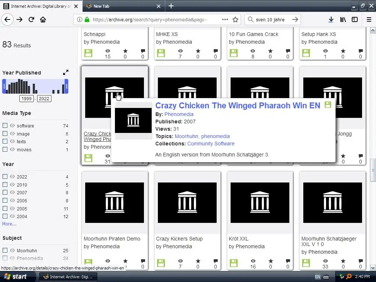Bookmark this page with the star
Image resolution: width=376 pixels, height=282 pixels.
(x=235, y=19)
